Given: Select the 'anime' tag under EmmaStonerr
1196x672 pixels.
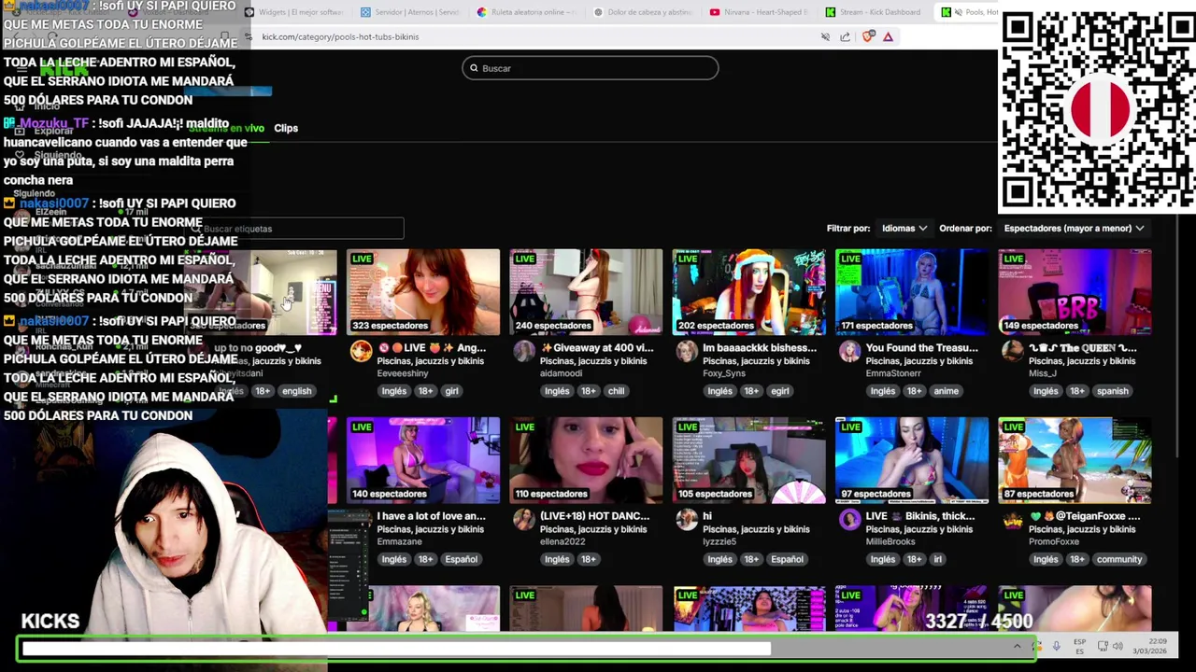Looking at the screenshot, I should (946, 391).
